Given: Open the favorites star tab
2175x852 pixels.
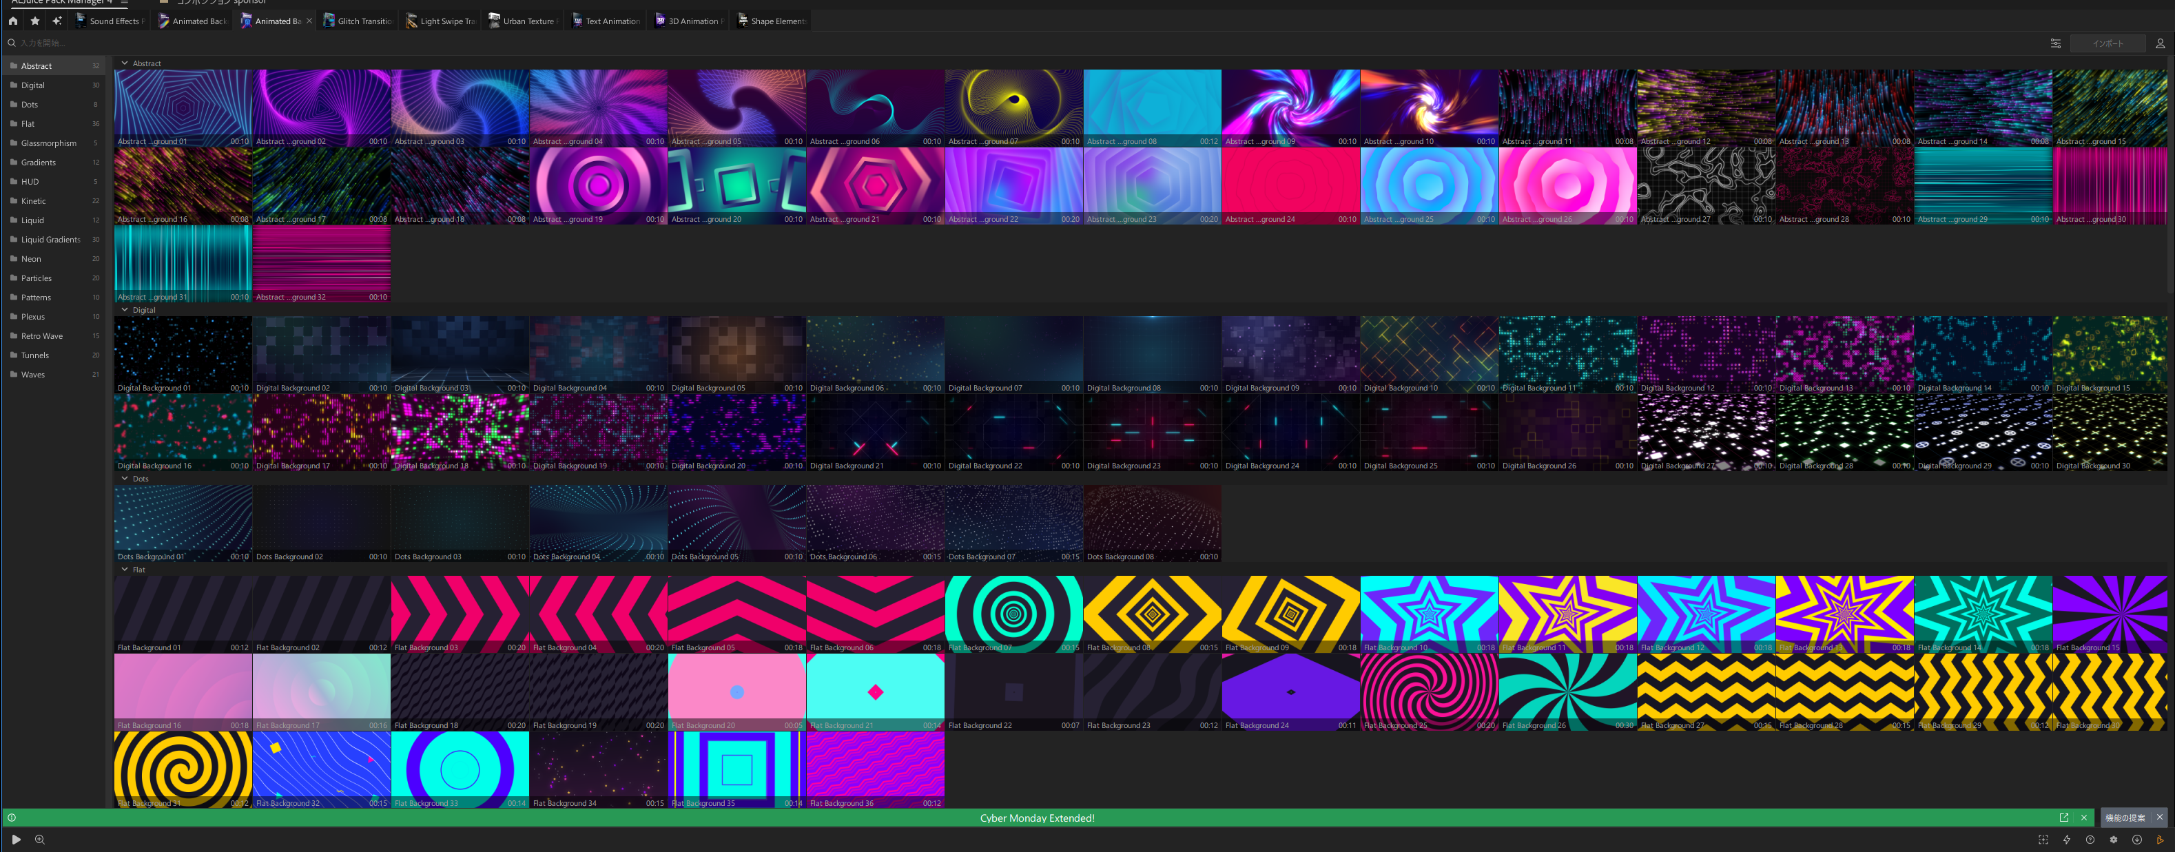Looking at the screenshot, I should tap(34, 21).
